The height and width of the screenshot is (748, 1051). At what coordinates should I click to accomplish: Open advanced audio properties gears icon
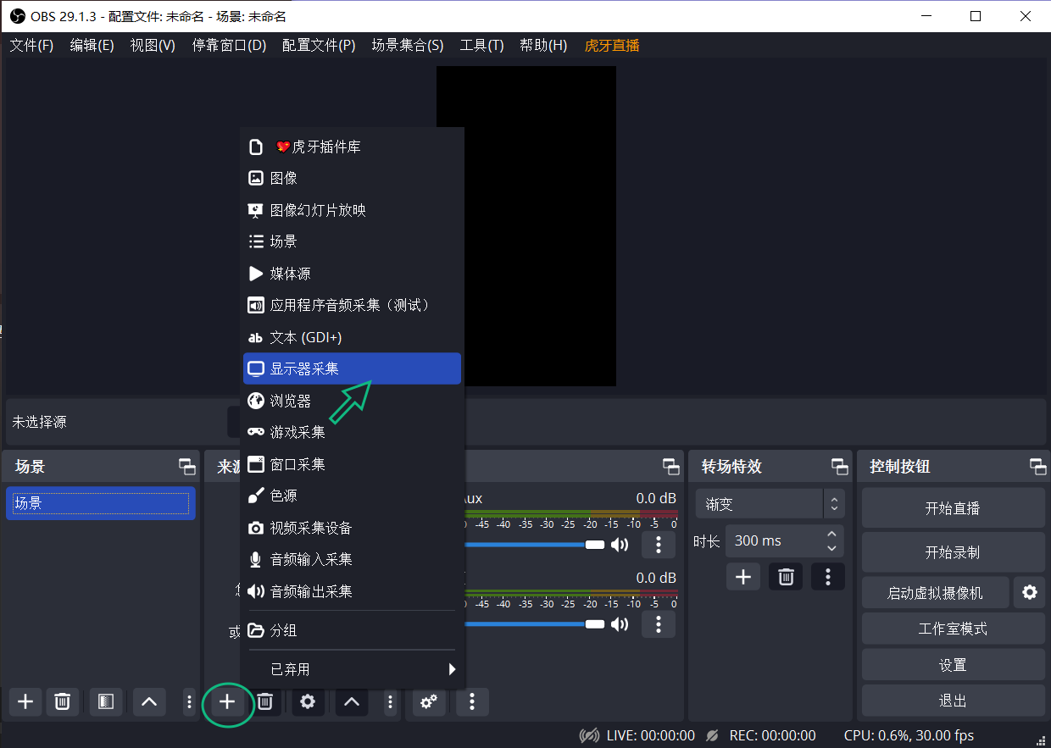click(429, 701)
